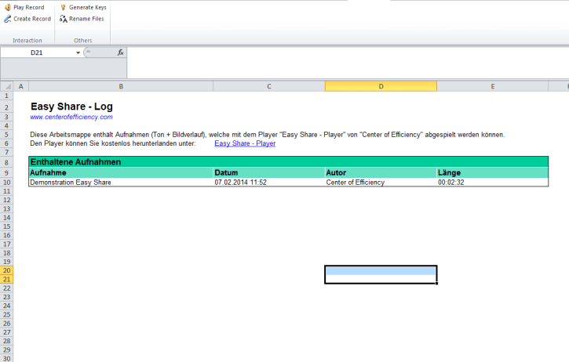Select highlighted column D header
The width and height of the screenshot is (569, 362).
point(381,87)
